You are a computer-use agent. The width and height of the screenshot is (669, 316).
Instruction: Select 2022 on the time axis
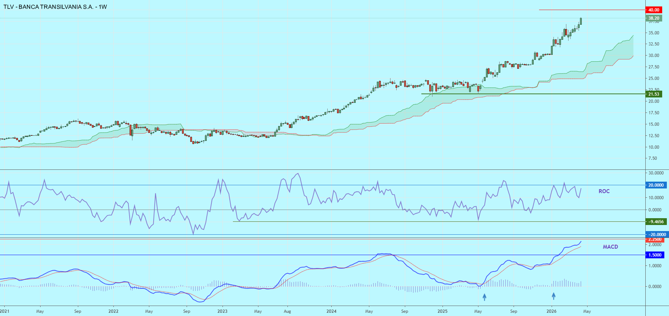coord(113,311)
